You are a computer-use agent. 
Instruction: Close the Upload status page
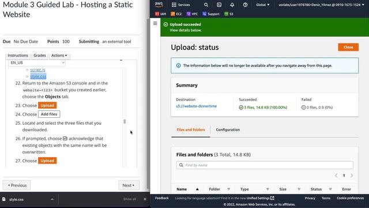(348, 47)
